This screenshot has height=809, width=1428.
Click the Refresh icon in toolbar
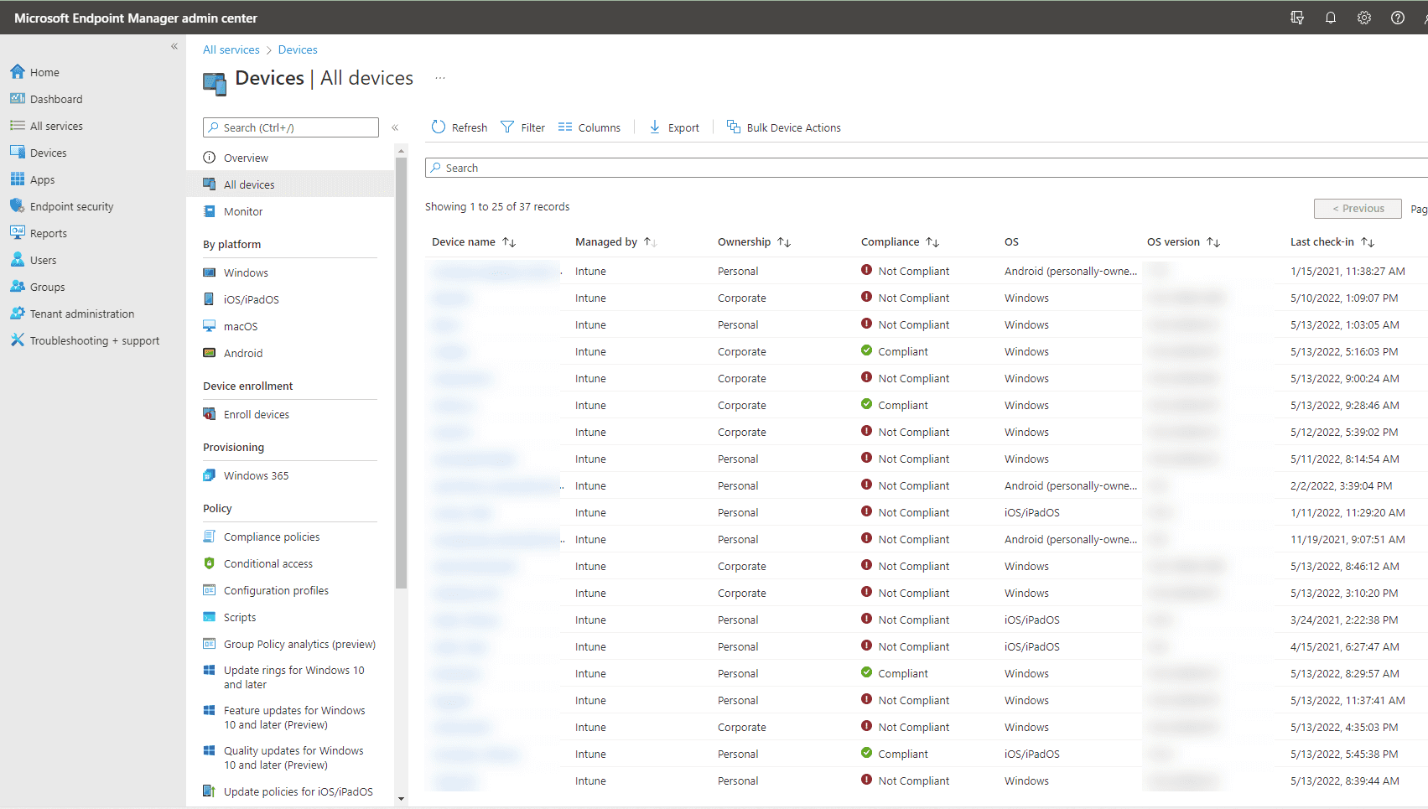tap(439, 127)
